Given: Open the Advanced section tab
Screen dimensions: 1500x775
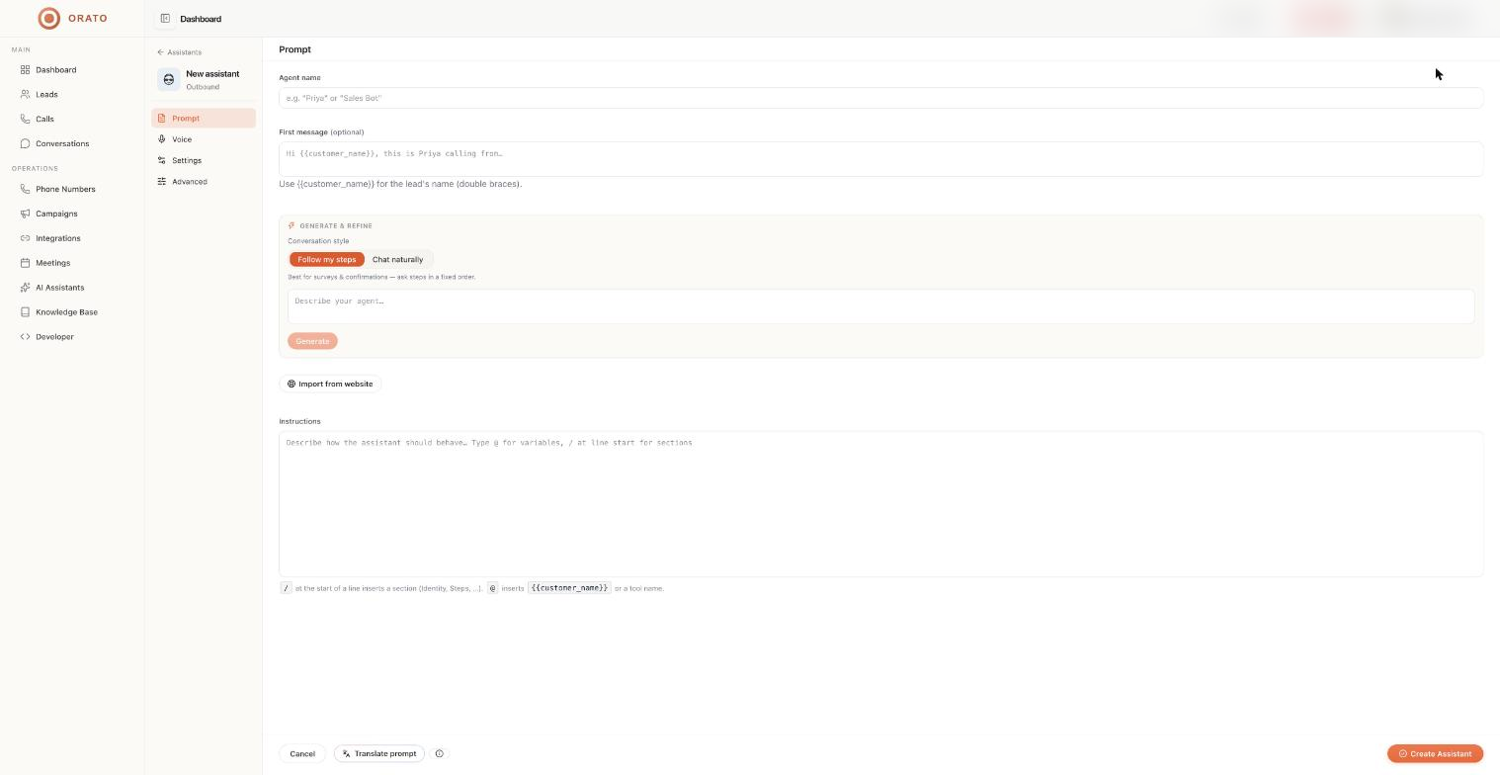Looking at the screenshot, I should (204, 182).
